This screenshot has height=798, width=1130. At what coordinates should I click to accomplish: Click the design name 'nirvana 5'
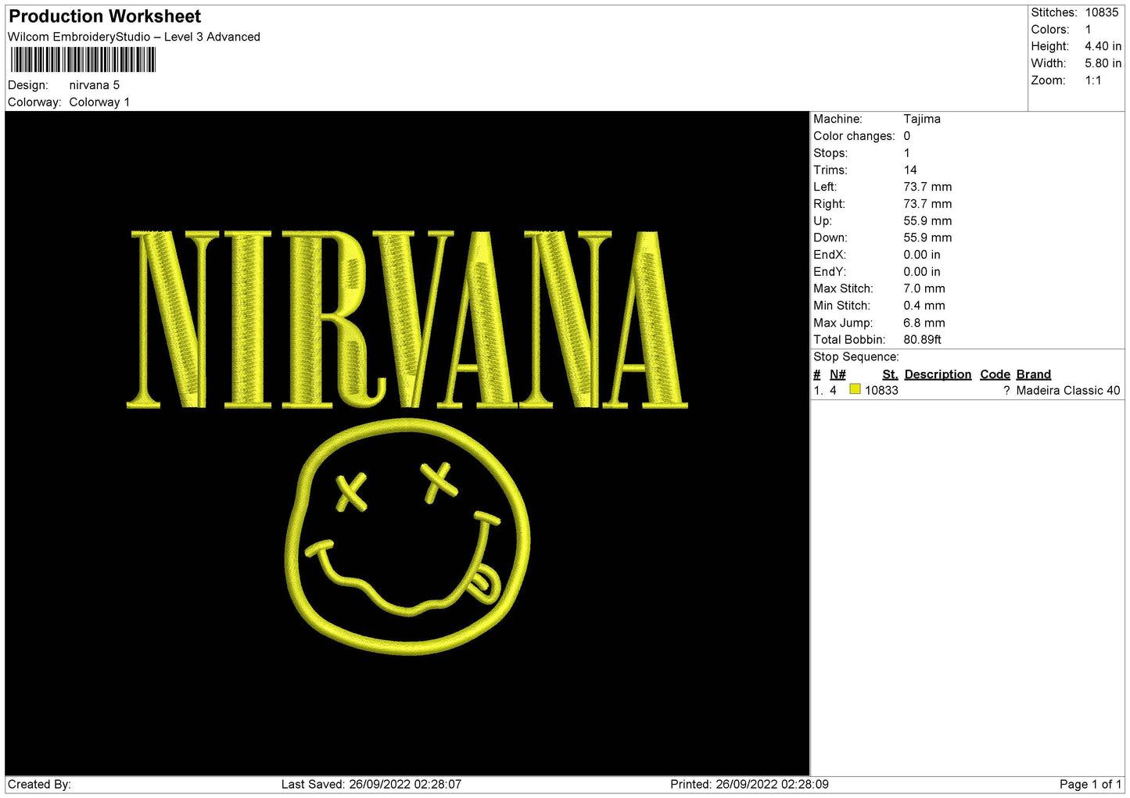(95, 85)
